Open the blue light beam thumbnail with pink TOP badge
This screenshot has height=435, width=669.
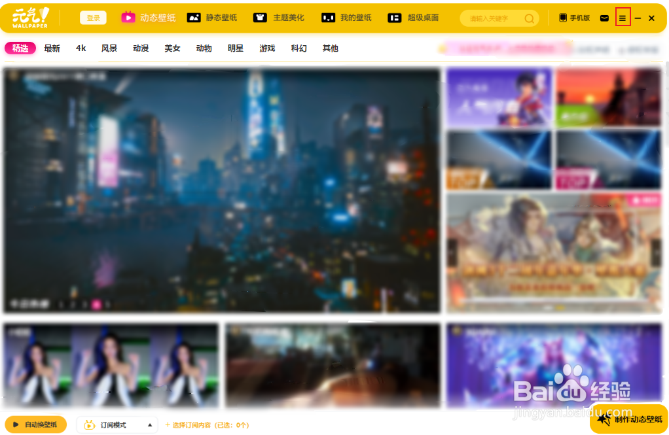click(609, 160)
